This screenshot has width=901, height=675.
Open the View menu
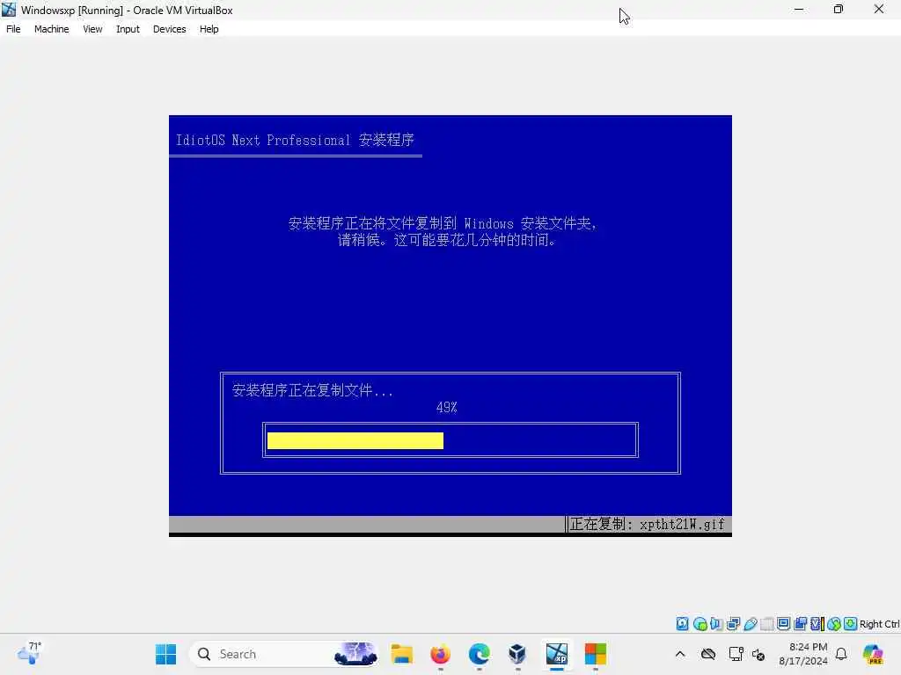[x=92, y=29]
